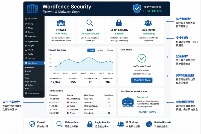Click the May 13 chart data point
The height and width of the screenshot is (134, 201).
point(83,60)
